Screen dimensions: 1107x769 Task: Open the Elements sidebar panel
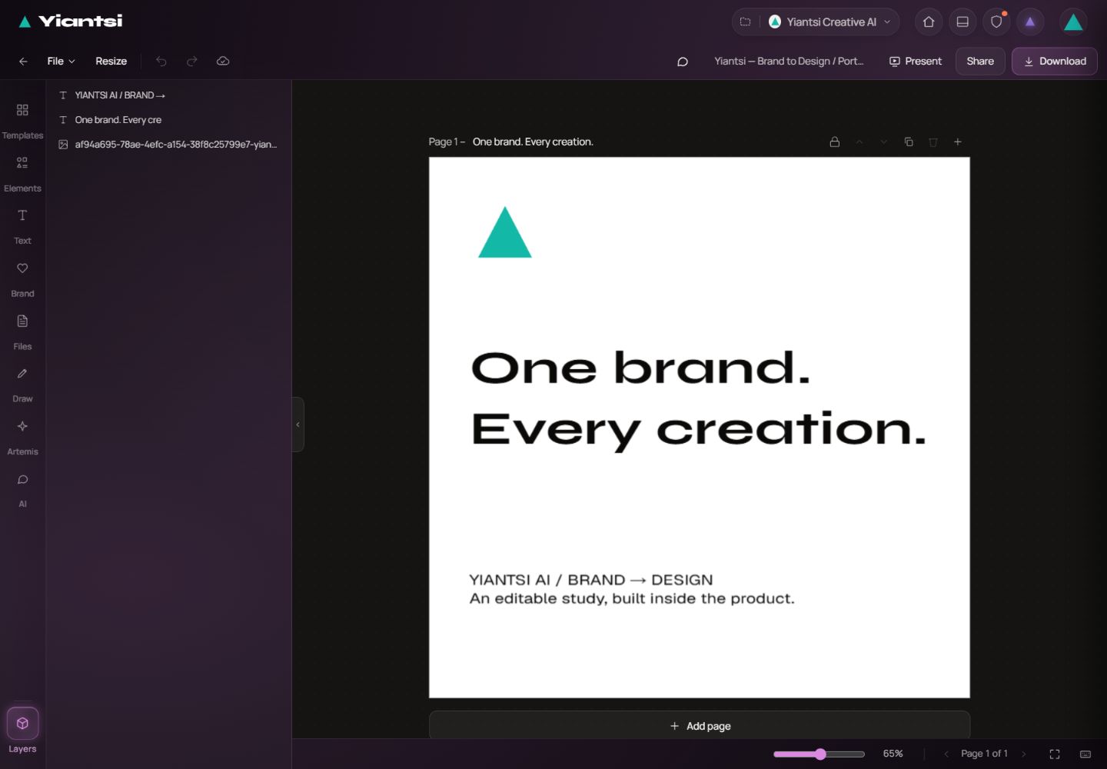tap(22, 174)
